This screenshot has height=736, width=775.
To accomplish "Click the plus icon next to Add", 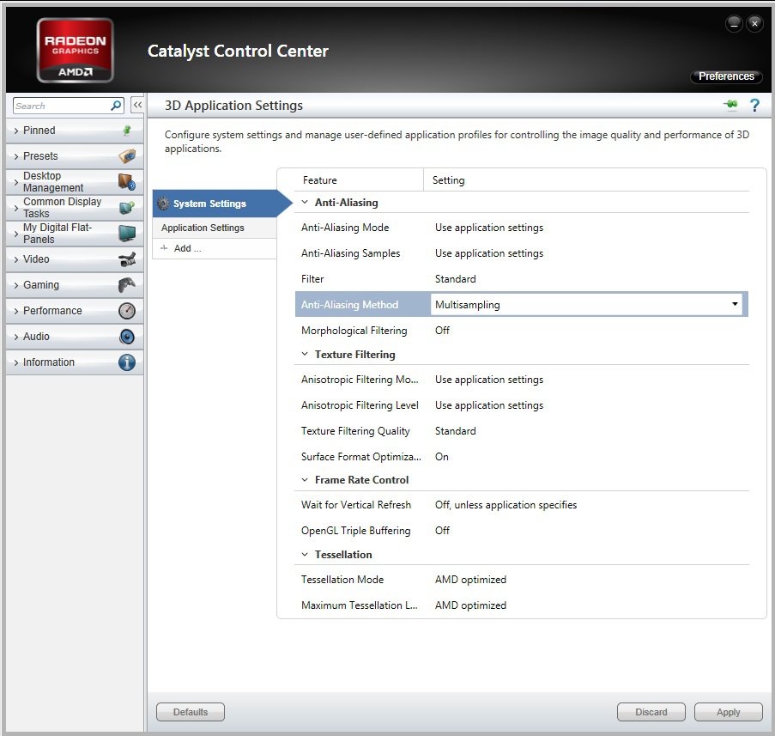I will pyautogui.click(x=164, y=248).
